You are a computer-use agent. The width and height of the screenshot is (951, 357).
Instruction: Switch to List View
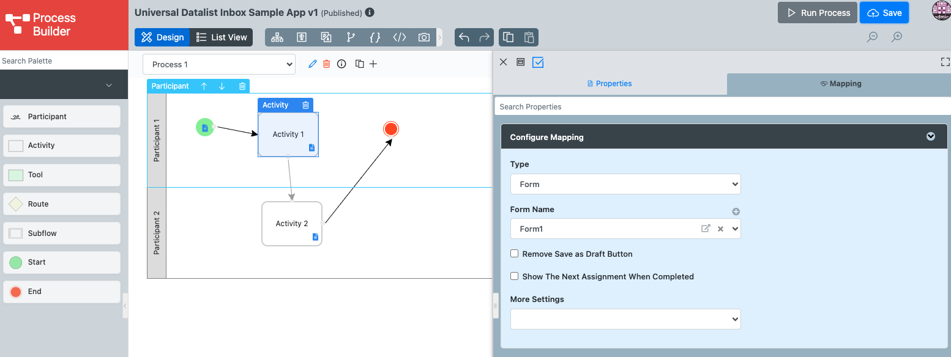pyautogui.click(x=222, y=37)
